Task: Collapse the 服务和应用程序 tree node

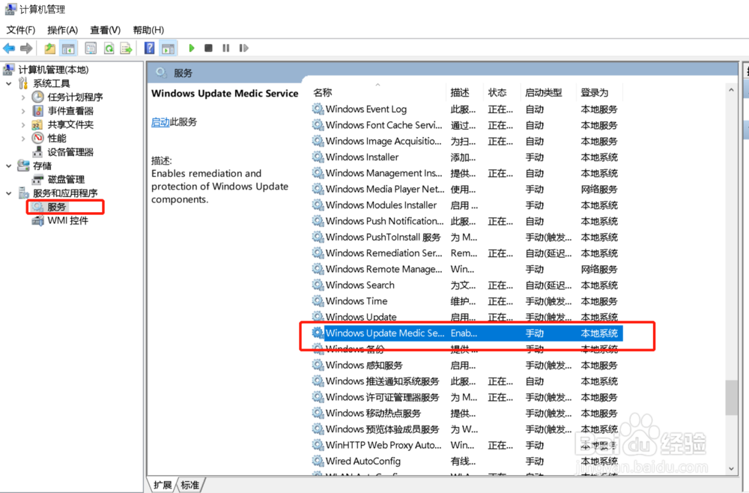Action: click(8, 193)
